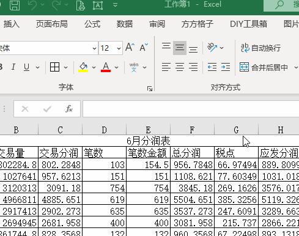Viewport: 299px width, 236px height.
Task: Select column E header
Action: click(x=148, y=130)
